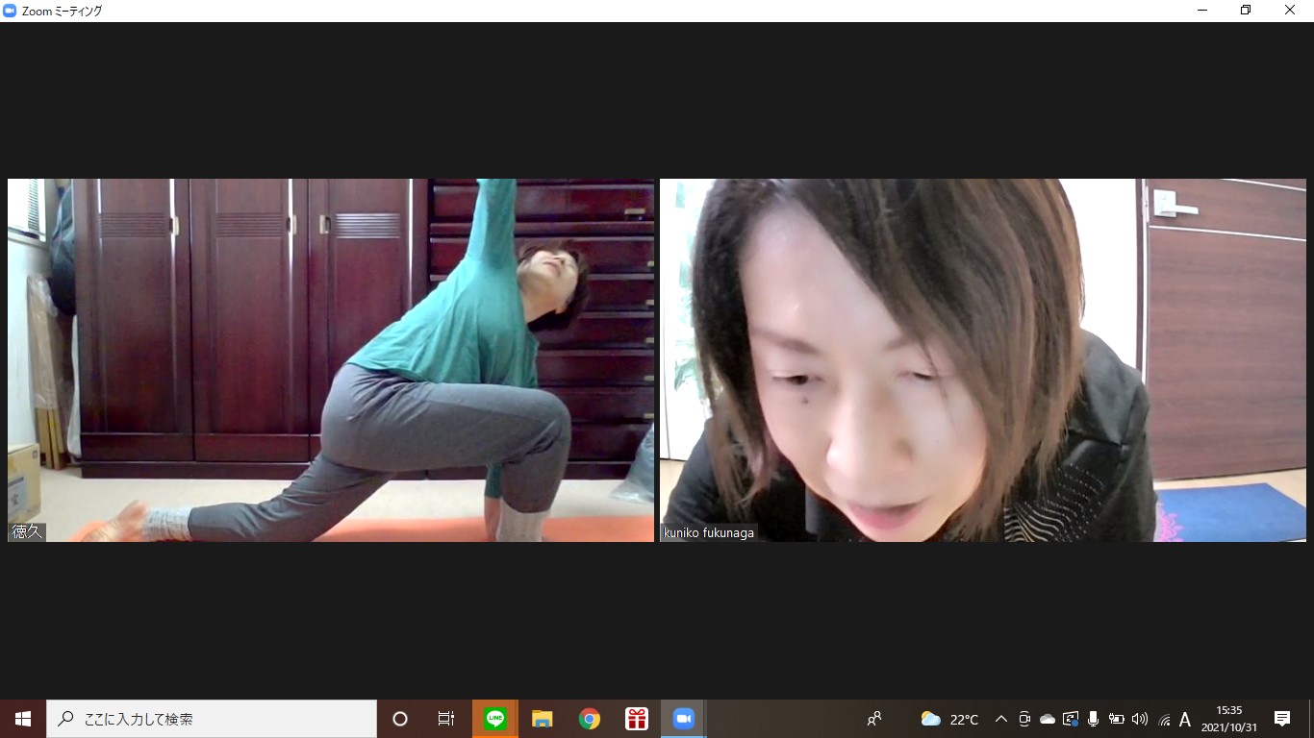Open the red gift box taskbar app
Screen dimensions: 1314x738
637,719
